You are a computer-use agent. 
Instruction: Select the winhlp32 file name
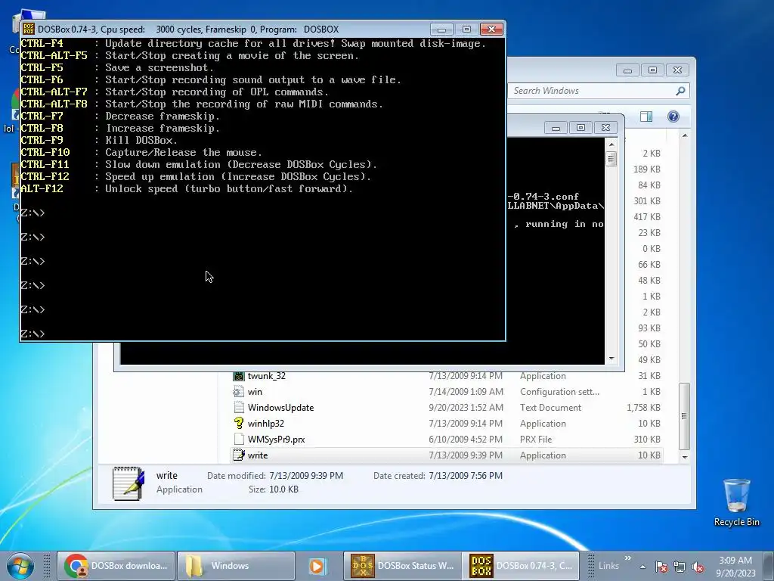(265, 424)
